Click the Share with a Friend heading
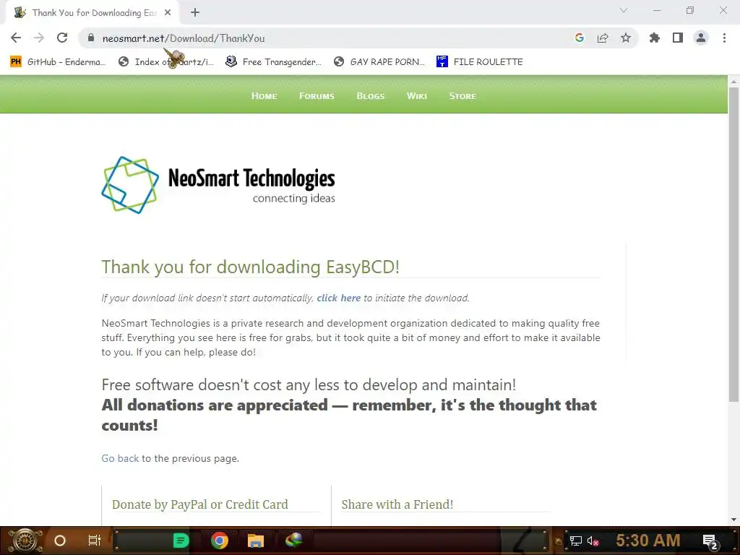This screenshot has width=740, height=555. (x=397, y=504)
